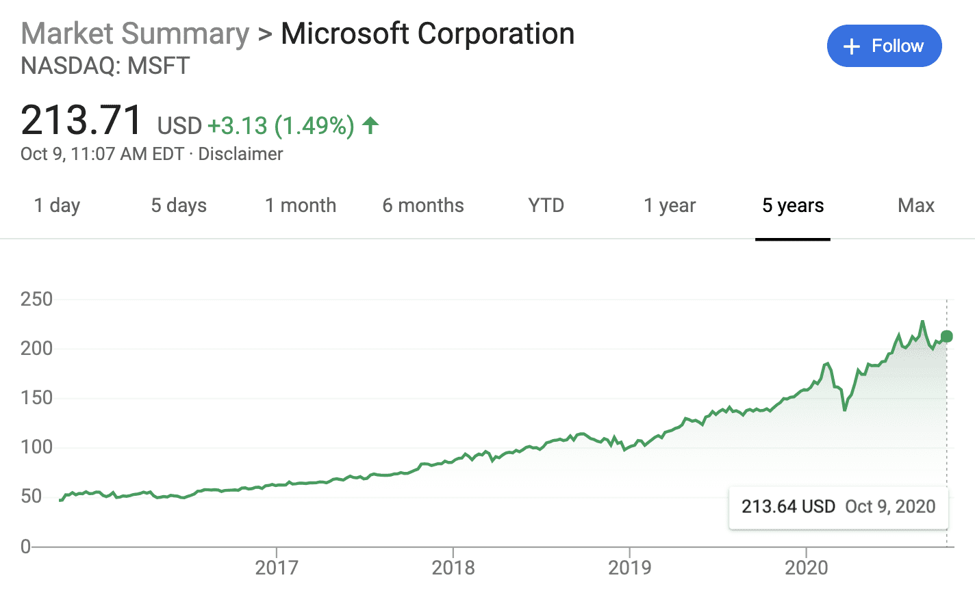Show the Max range chart
Image resolution: width=975 pixels, height=595 pixels.
click(916, 206)
